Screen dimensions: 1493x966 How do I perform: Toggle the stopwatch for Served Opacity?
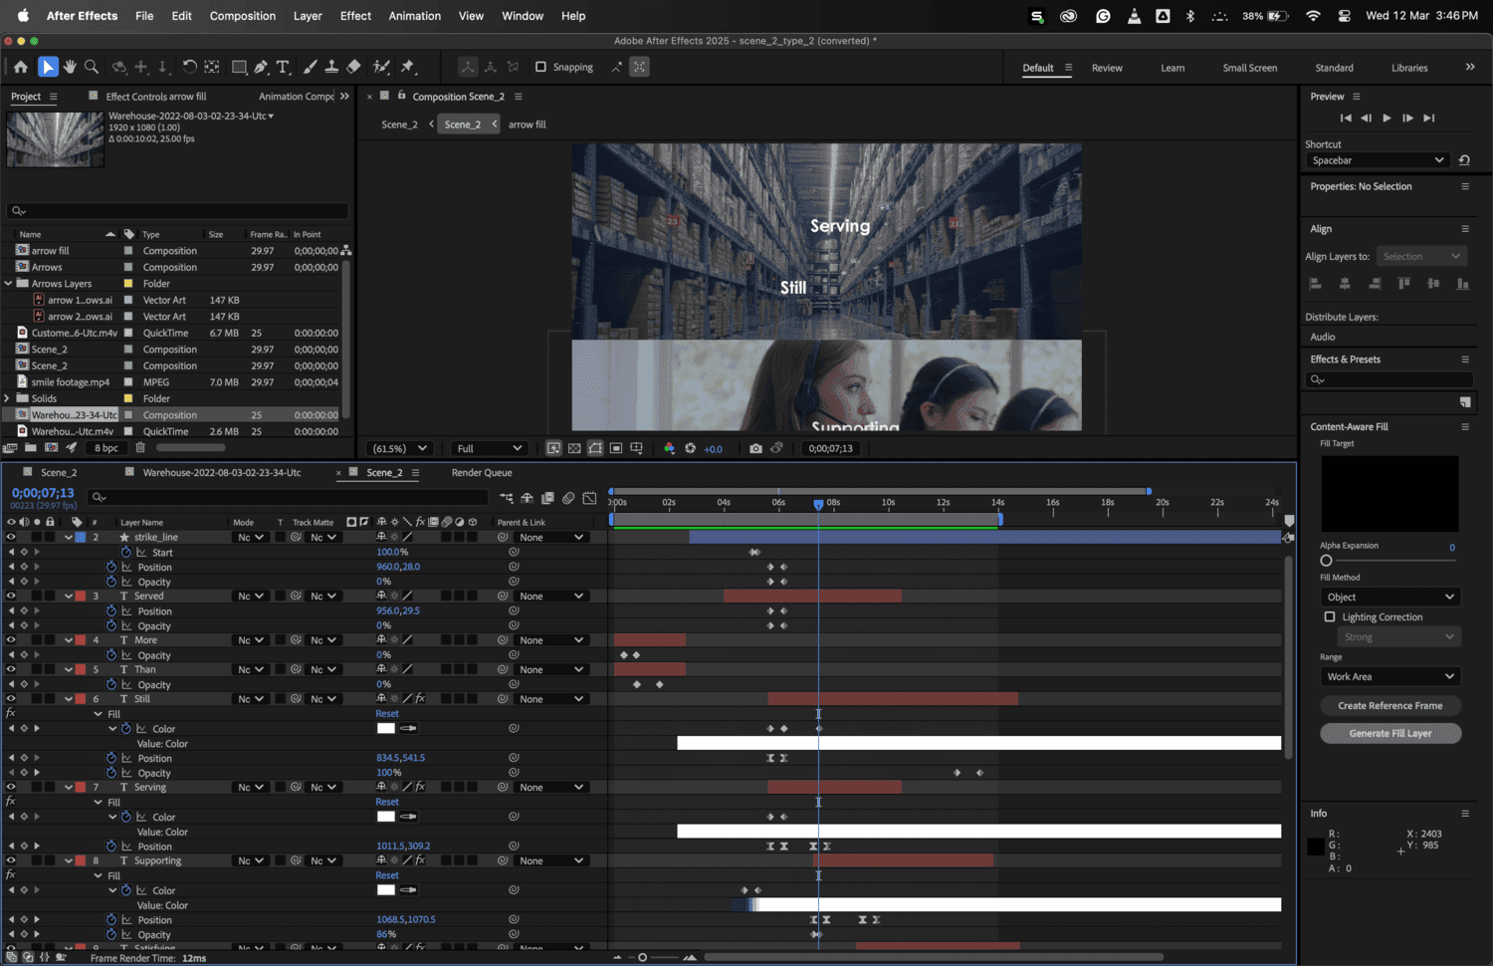point(111,625)
